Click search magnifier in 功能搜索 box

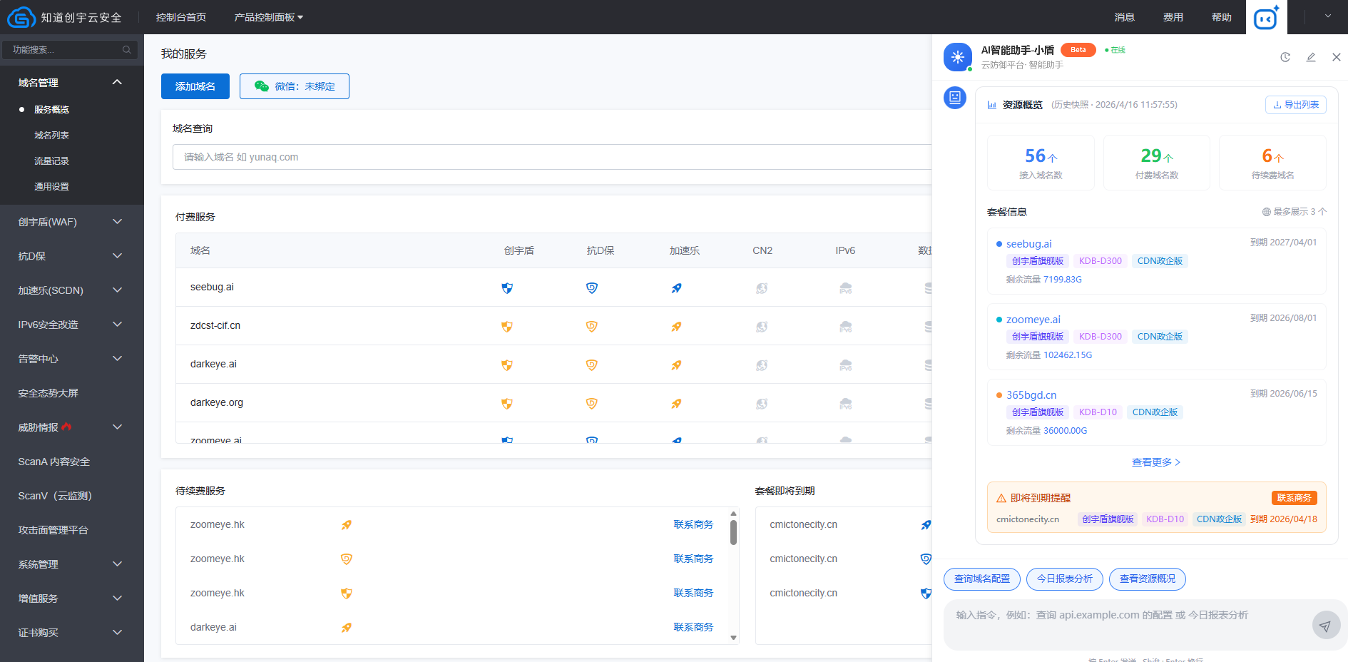127,49
